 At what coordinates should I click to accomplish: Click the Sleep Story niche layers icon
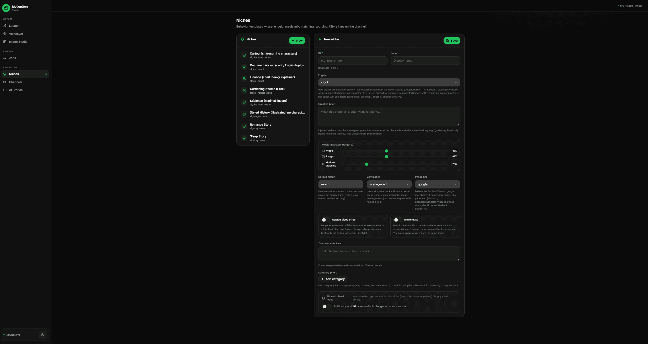[244, 138]
